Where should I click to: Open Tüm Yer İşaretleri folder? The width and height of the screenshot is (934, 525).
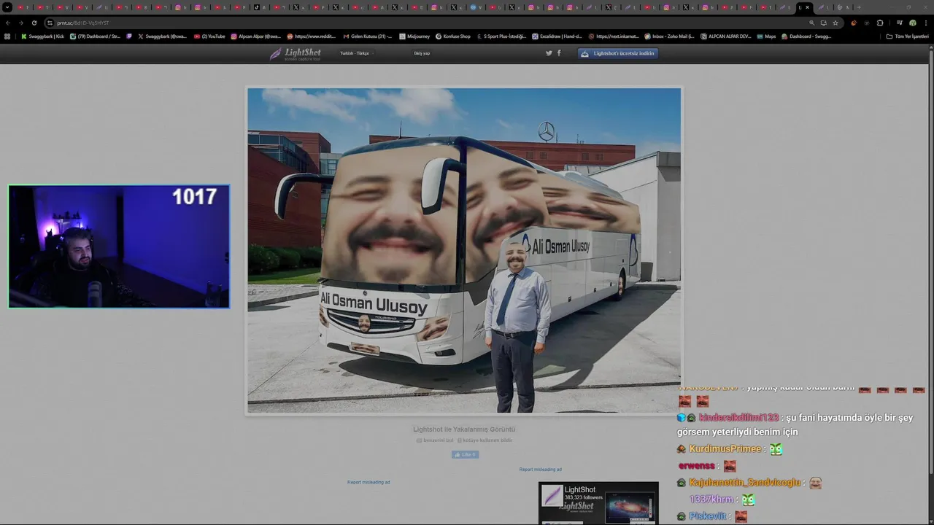point(908,36)
